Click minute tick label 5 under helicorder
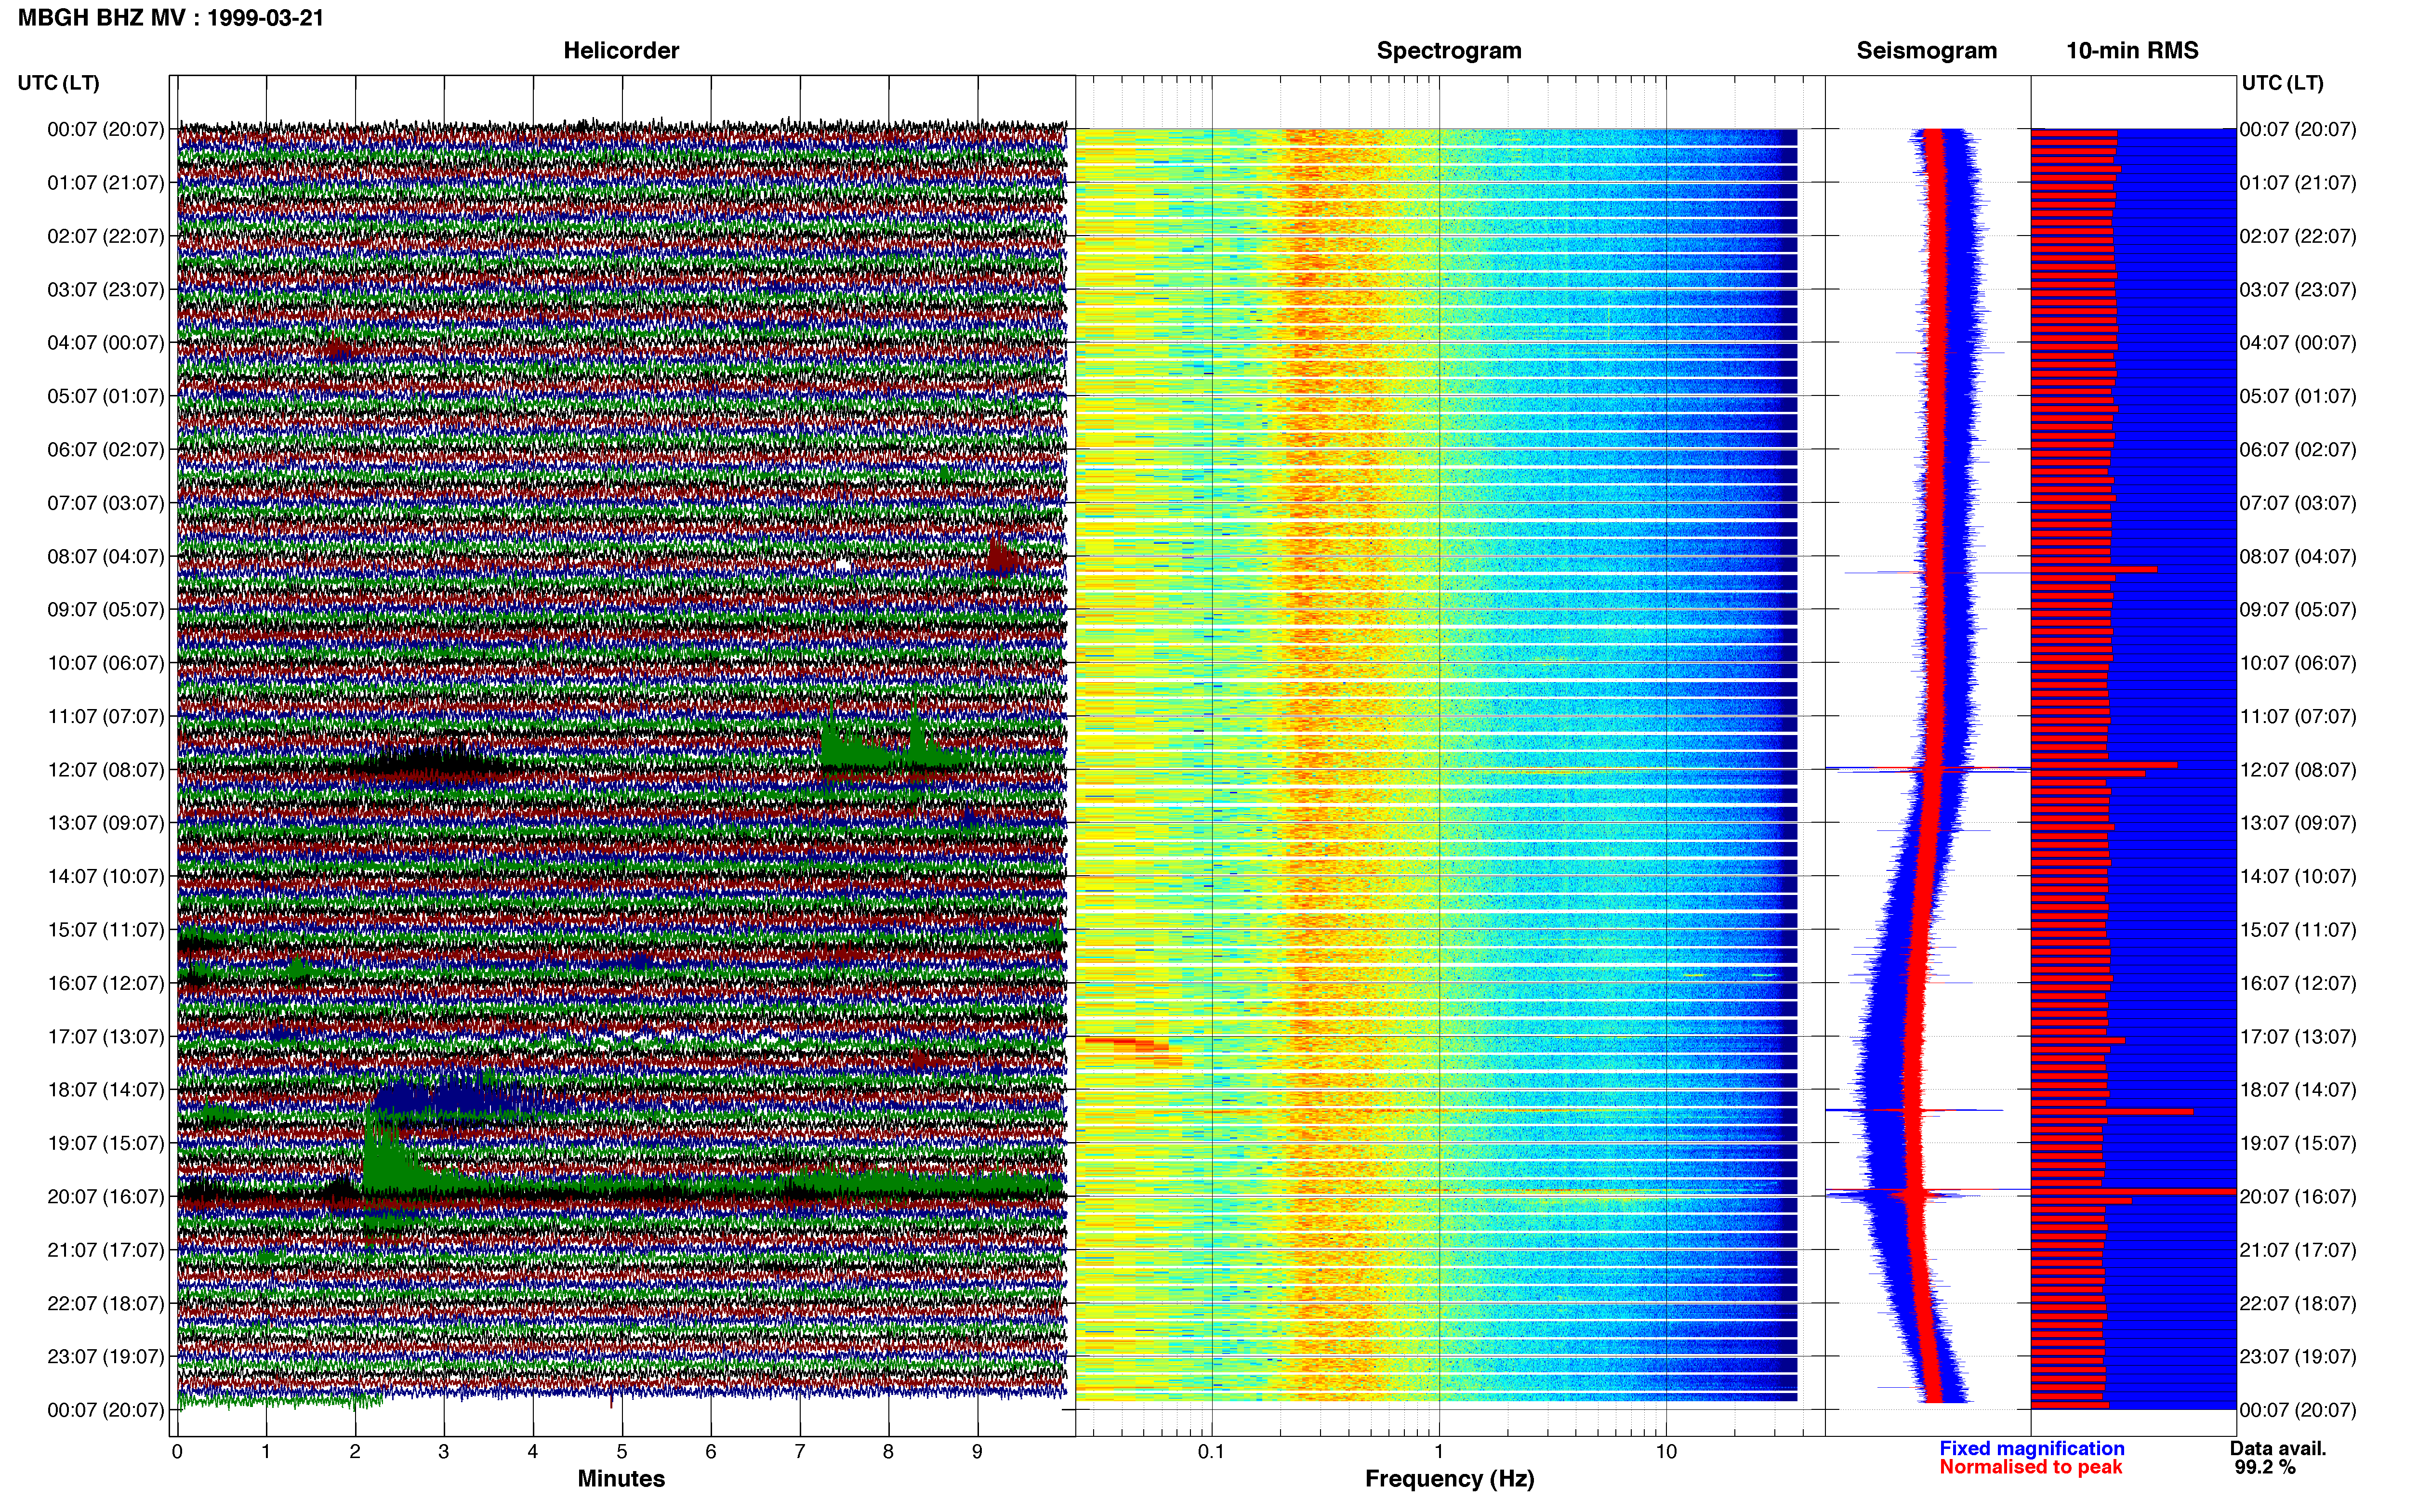Screen dimensions: 2418x1512 click(x=622, y=1452)
